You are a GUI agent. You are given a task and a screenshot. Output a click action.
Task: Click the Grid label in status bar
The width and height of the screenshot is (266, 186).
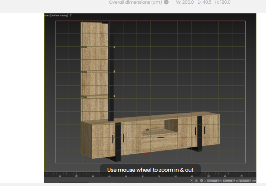tap(254, 180)
